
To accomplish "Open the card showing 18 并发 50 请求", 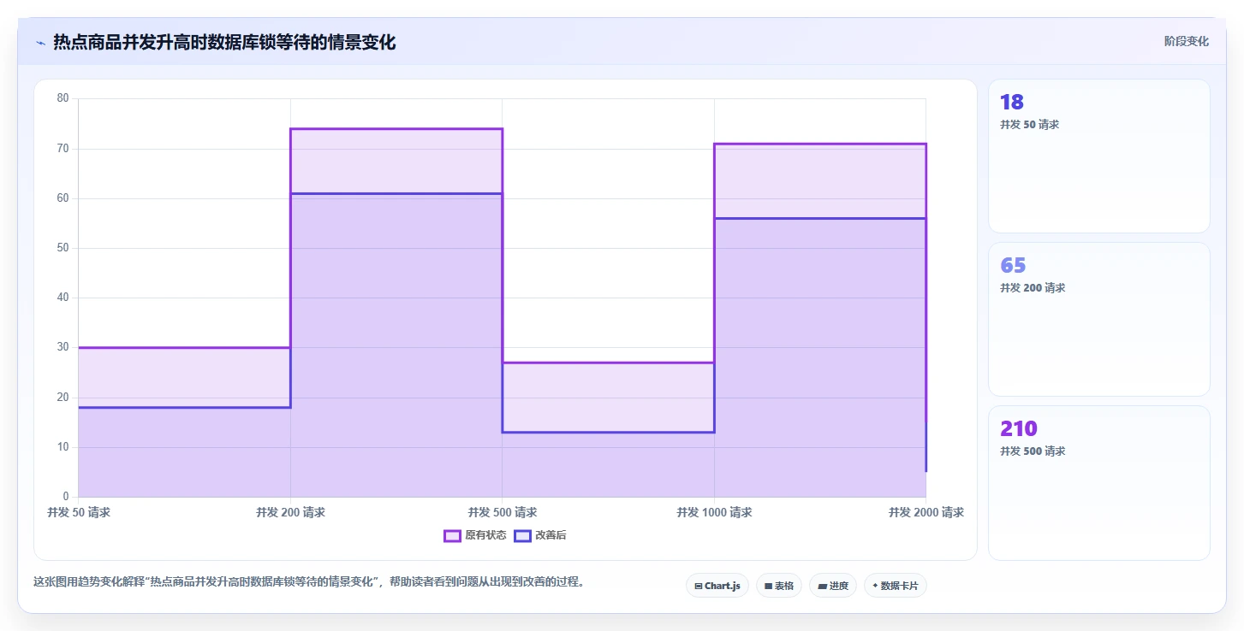I will tap(1099, 156).
